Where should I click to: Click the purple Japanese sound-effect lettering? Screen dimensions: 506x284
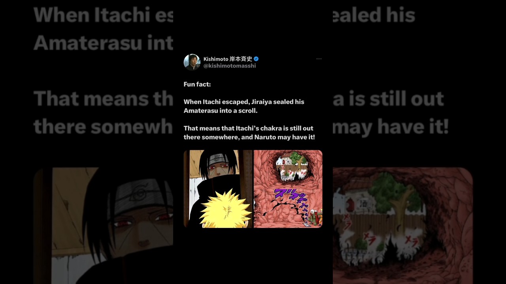point(291,200)
